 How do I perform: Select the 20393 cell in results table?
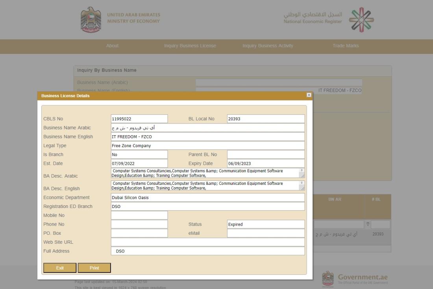[378, 234]
